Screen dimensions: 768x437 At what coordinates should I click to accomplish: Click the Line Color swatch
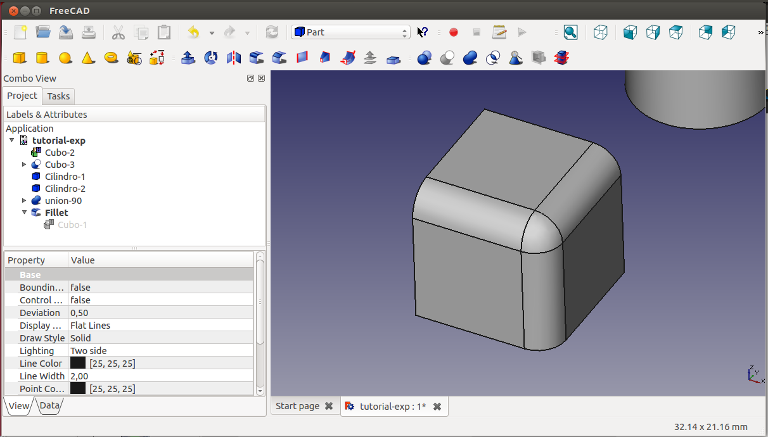(x=78, y=364)
